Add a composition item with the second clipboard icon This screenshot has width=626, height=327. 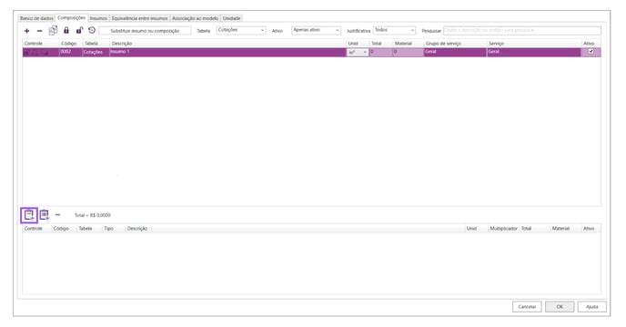pyautogui.click(x=44, y=215)
